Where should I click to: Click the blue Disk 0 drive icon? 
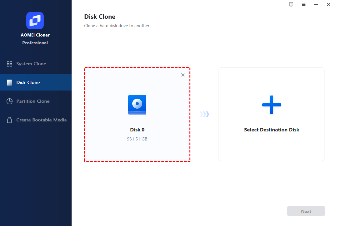tap(137, 105)
